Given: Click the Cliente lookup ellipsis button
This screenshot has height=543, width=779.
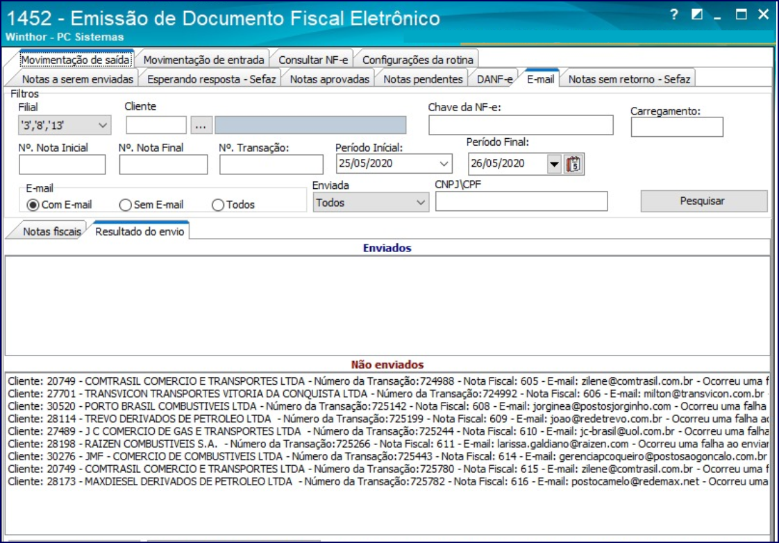Looking at the screenshot, I should pyautogui.click(x=201, y=126).
